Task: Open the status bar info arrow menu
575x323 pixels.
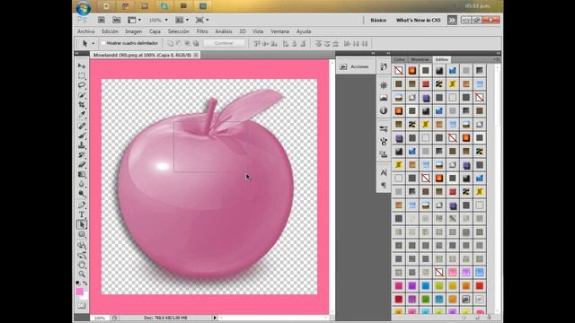Action: [x=215, y=318]
